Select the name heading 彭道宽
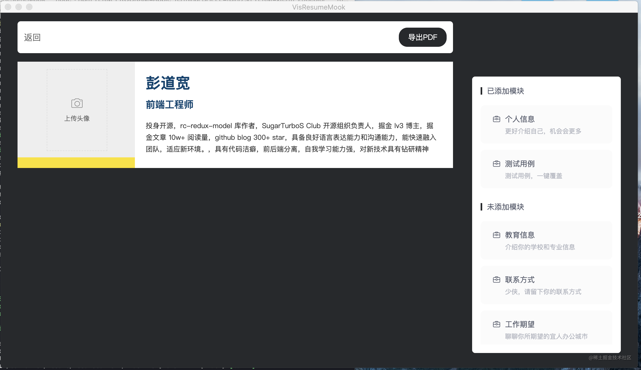Viewport: 641px width, 370px height. click(168, 83)
